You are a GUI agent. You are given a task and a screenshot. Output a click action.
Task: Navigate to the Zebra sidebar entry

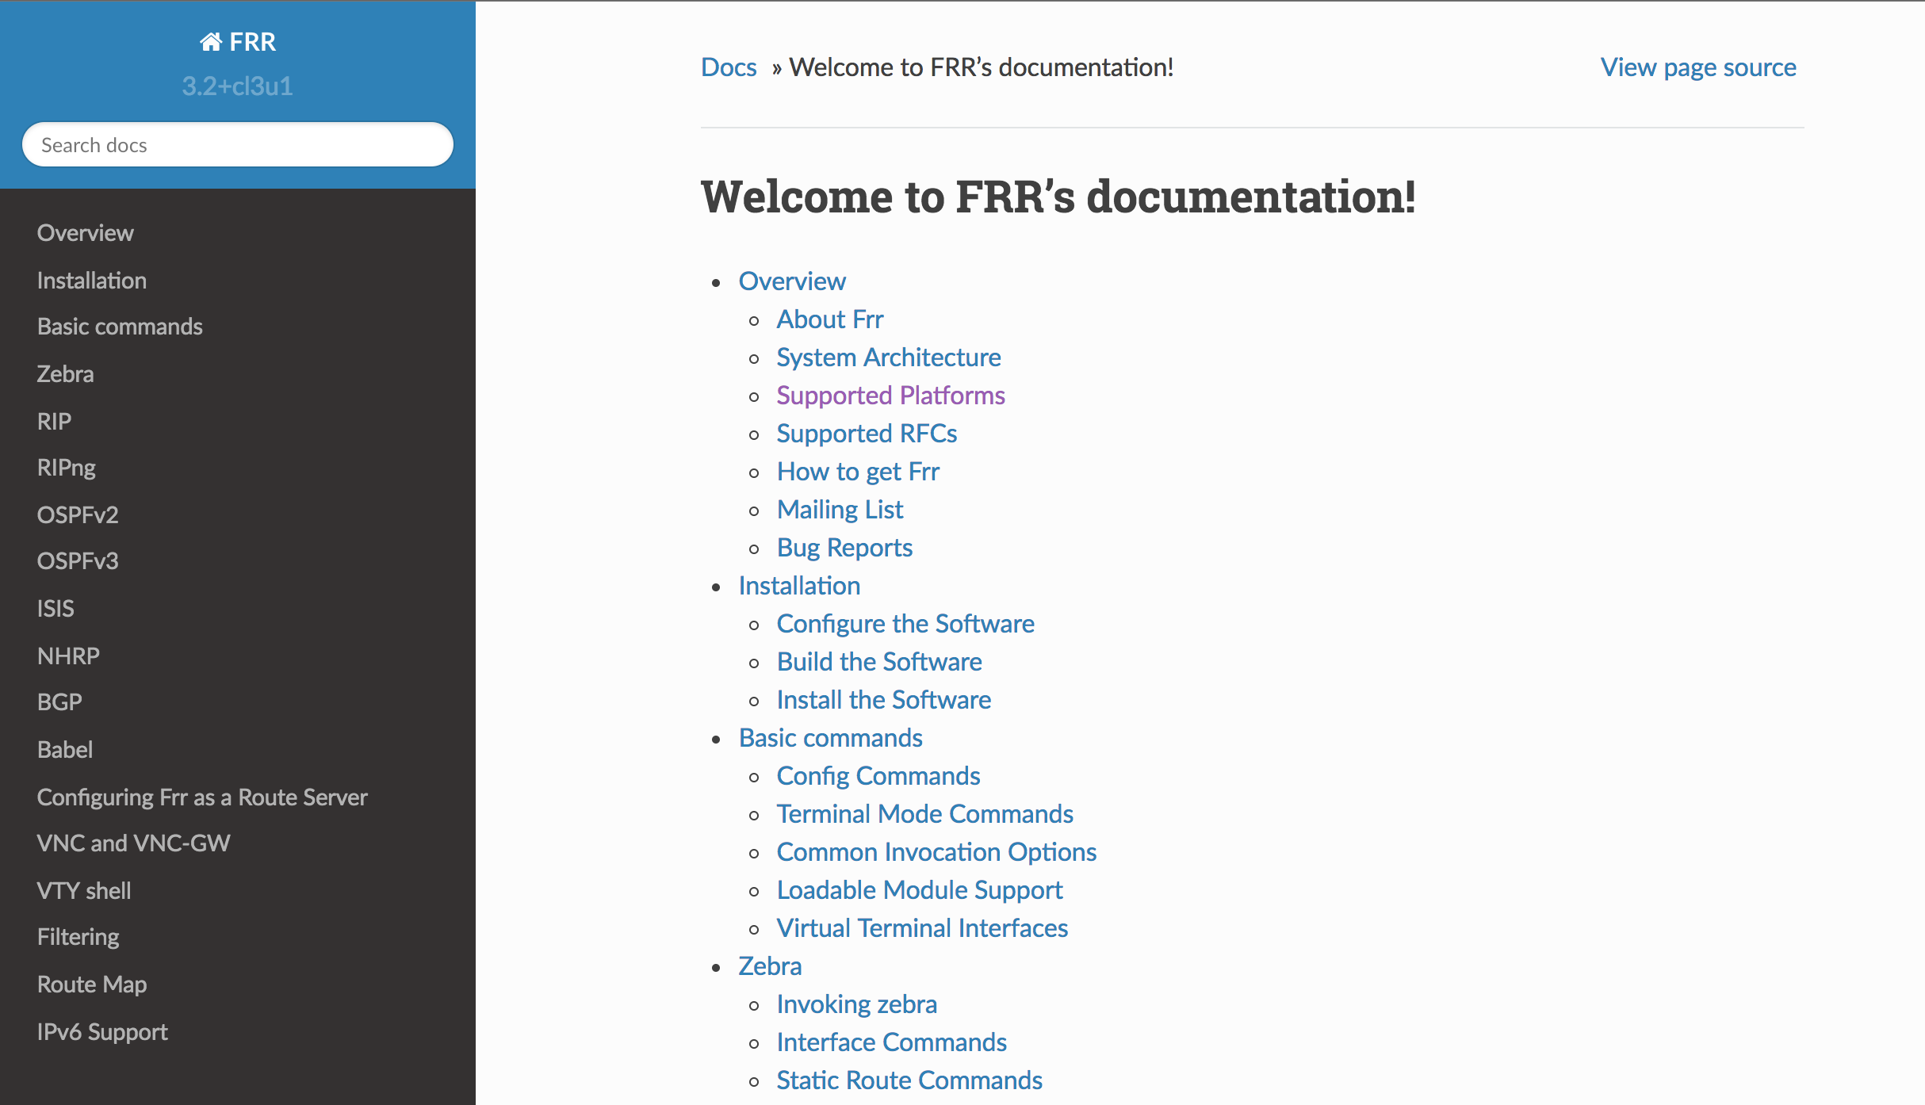(x=65, y=373)
